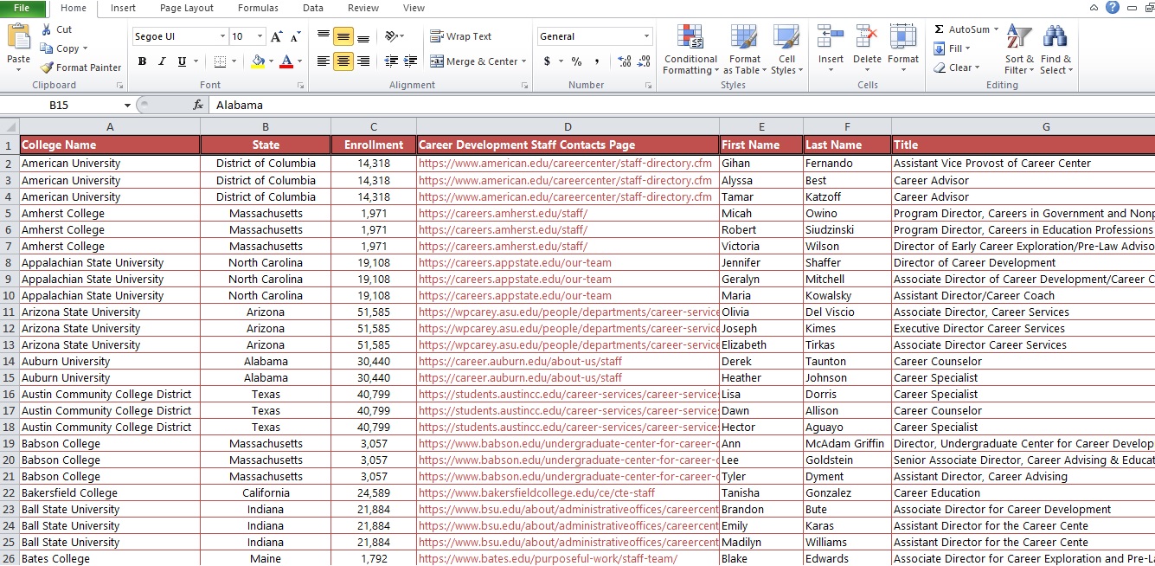Switch to the Review tab
The width and height of the screenshot is (1155, 566).
pyautogui.click(x=363, y=8)
